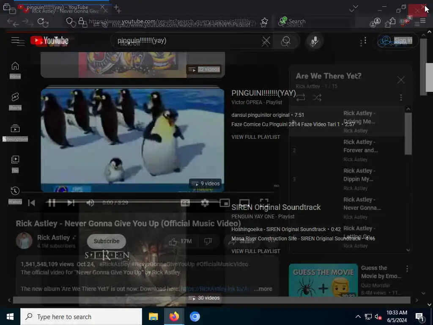433x325 pixels.
Task: Bookmark this page with the star icon
Action: (x=264, y=22)
